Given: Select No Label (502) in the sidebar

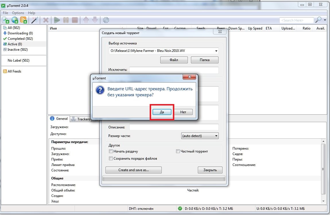Looking at the screenshot, I should 19,60.
